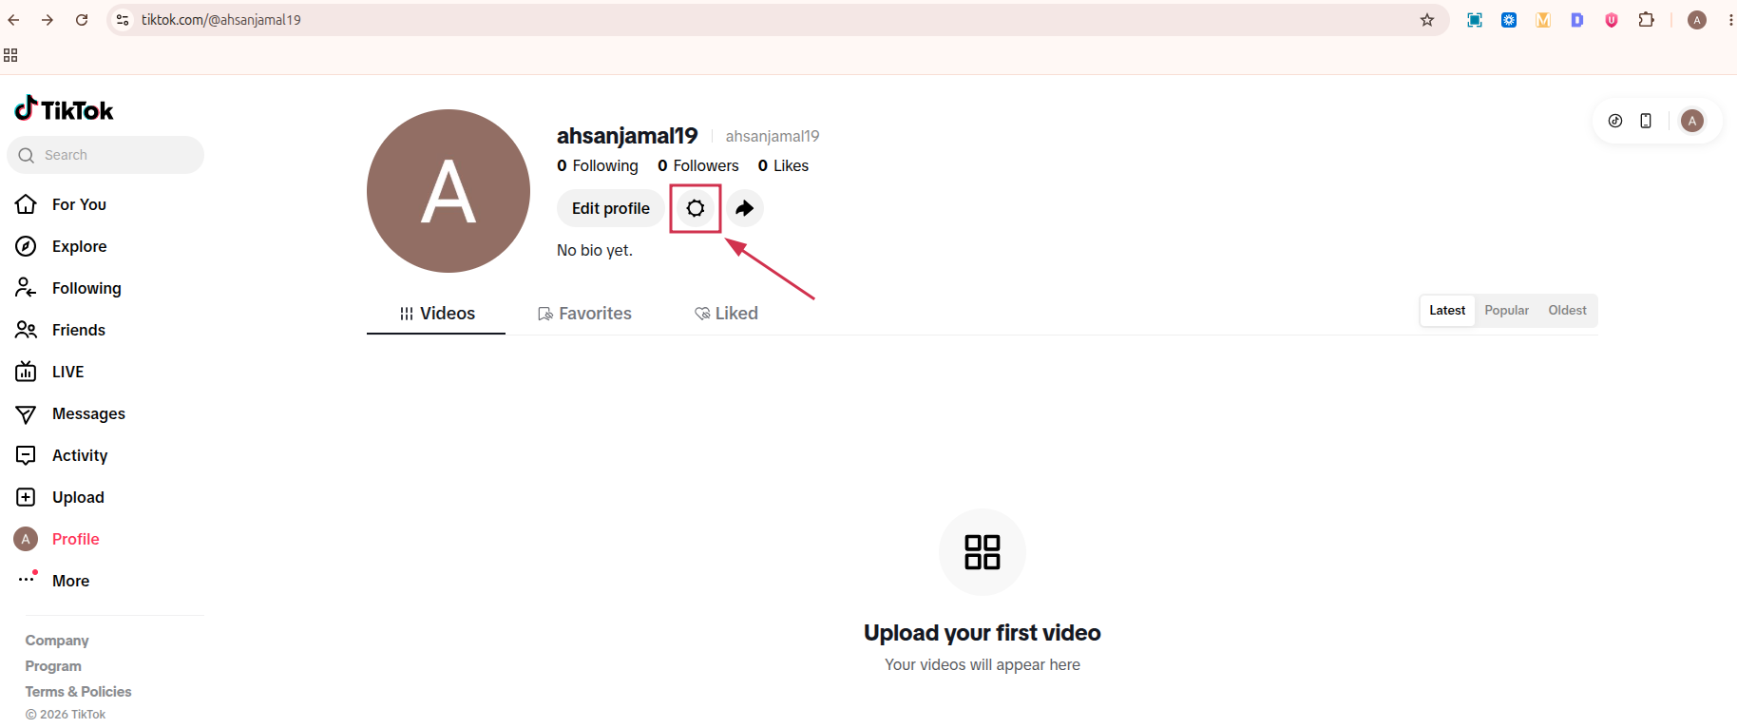Expand Company footer section
Viewport: 1737px width, 728px height.
57,641
